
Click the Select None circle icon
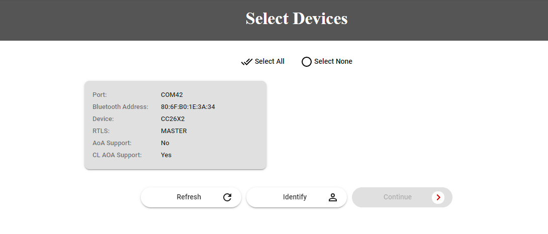pyautogui.click(x=307, y=62)
